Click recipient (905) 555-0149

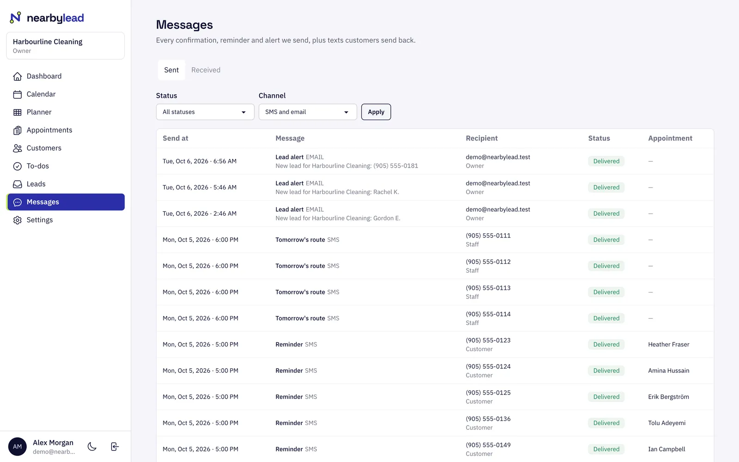488,445
